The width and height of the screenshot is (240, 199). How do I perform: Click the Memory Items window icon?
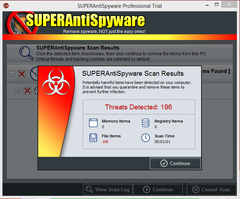(x=93, y=123)
